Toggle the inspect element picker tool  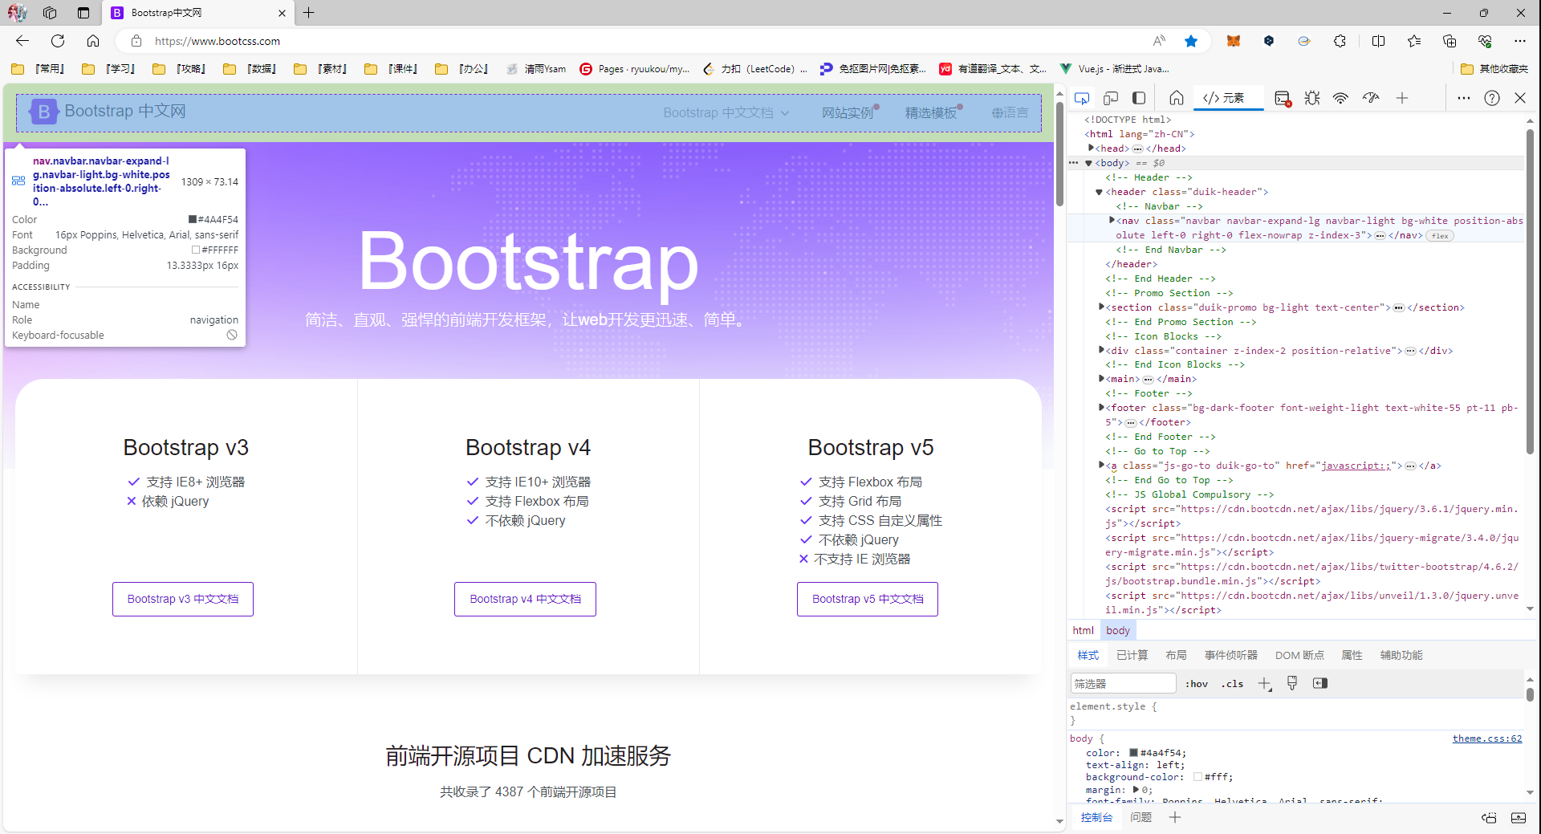1082,98
